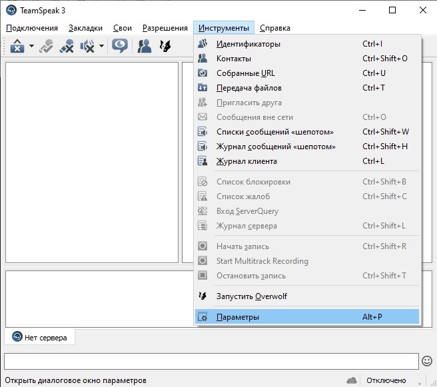Screen dimensions: 437x387
Task: Click the Start Multitrack Recording icon
Action: pyautogui.click(x=203, y=261)
